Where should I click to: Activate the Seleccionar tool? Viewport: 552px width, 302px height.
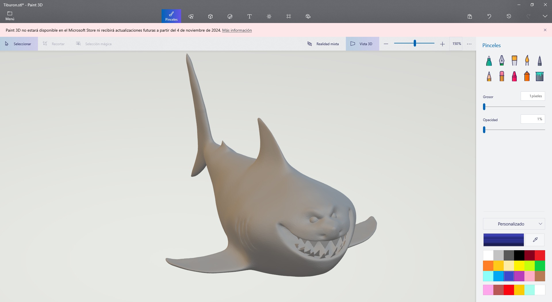pyautogui.click(x=19, y=44)
